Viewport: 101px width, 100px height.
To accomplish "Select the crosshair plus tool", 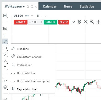I will [x=5, y=35].
